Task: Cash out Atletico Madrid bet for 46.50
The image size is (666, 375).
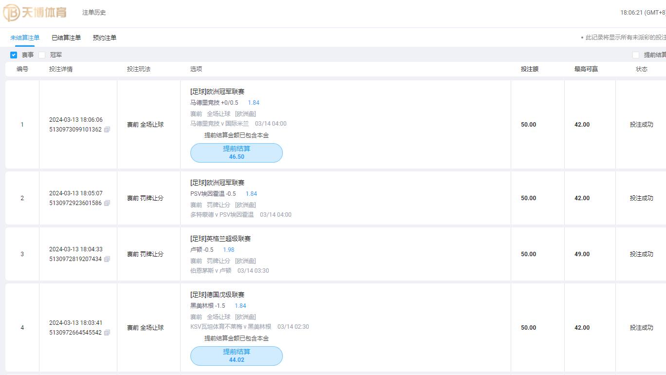Action: 237,153
